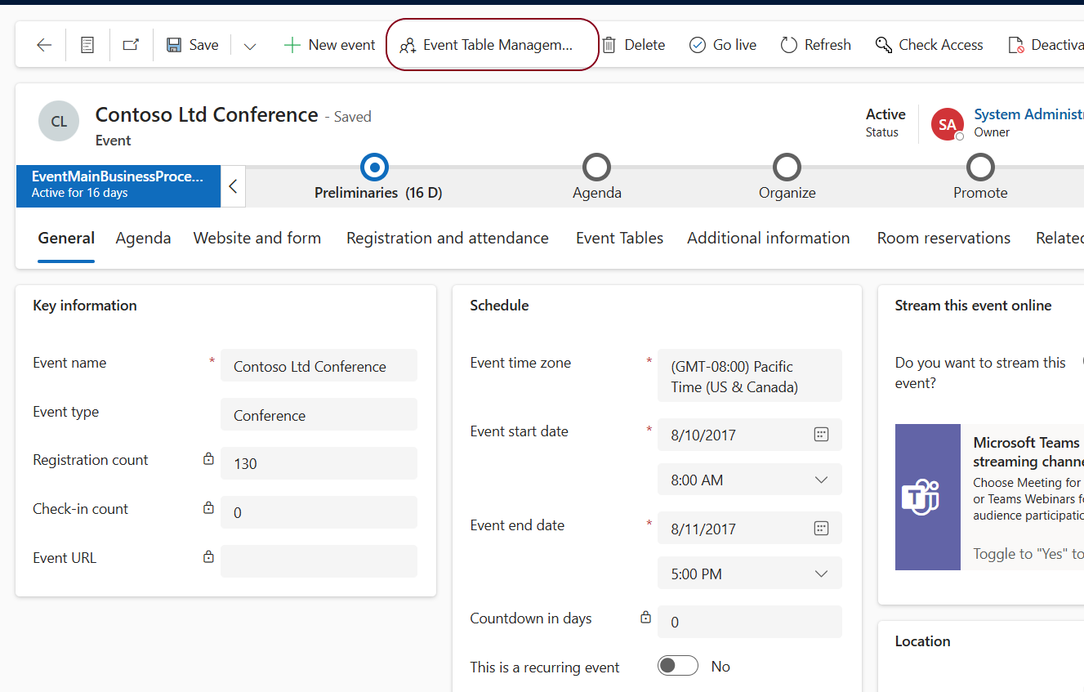Toggle the recurring event switch

coord(678,666)
